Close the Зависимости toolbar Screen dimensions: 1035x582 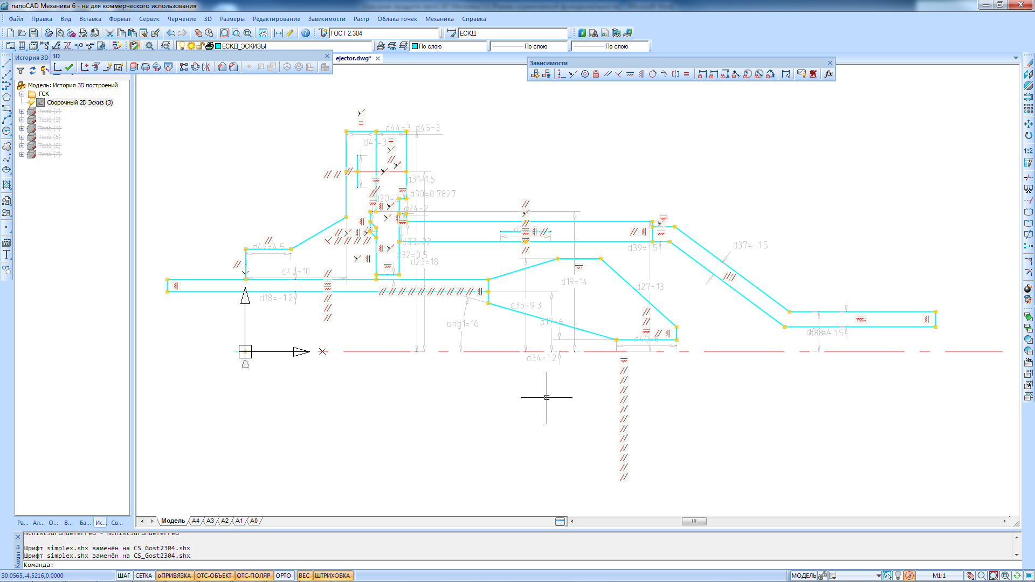(x=830, y=63)
